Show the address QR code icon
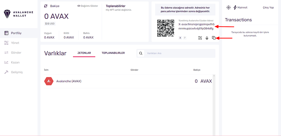Viewport: 281px width, 136px height. [200, 38]
